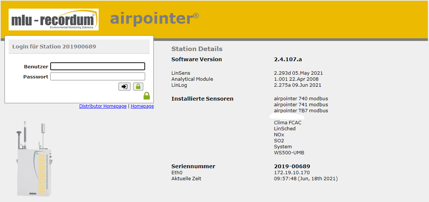This screenshot has width=429, height=202.
Task: Click the Passwort field label
Action: pos(36,77)
